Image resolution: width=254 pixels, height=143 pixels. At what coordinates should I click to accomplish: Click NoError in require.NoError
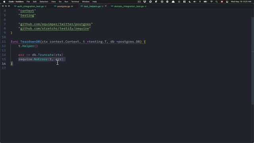click(41, 59)
